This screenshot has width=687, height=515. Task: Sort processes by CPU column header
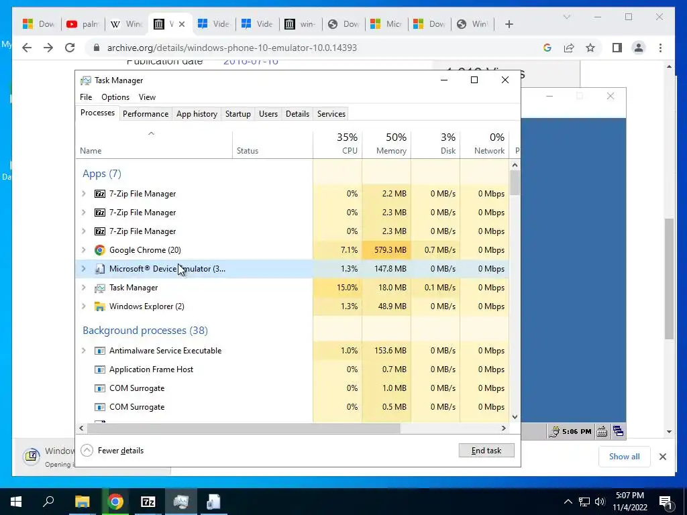(x=338, y=144)
